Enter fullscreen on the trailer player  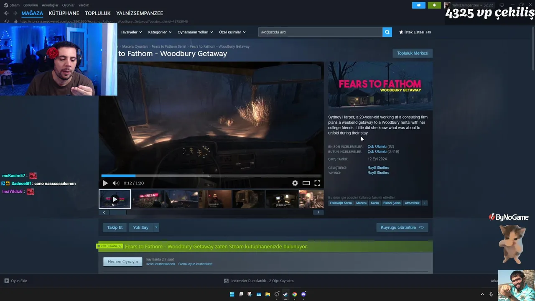tap(317, 183)
